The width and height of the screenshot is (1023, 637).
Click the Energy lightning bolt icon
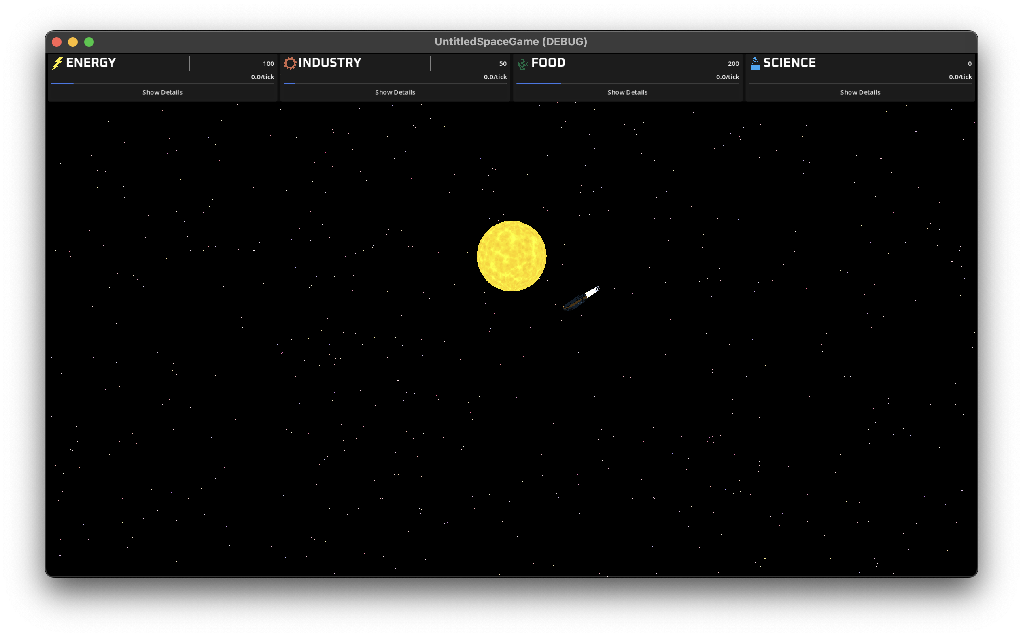coord(58,63)
